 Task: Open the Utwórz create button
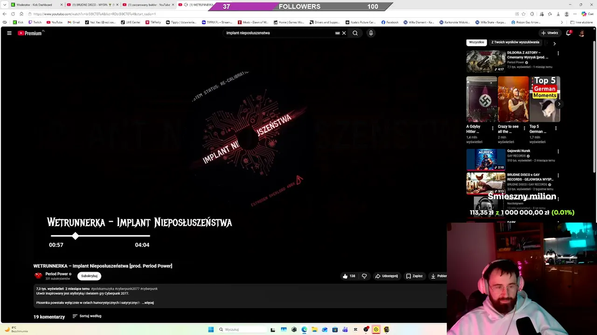click(550, 33)
